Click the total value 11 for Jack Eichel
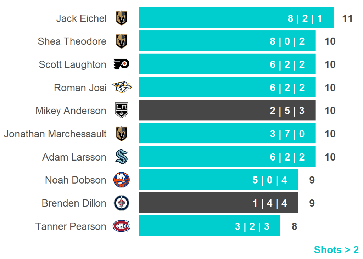This screenshot has height=259, width=363. click(x=347, y=18)
